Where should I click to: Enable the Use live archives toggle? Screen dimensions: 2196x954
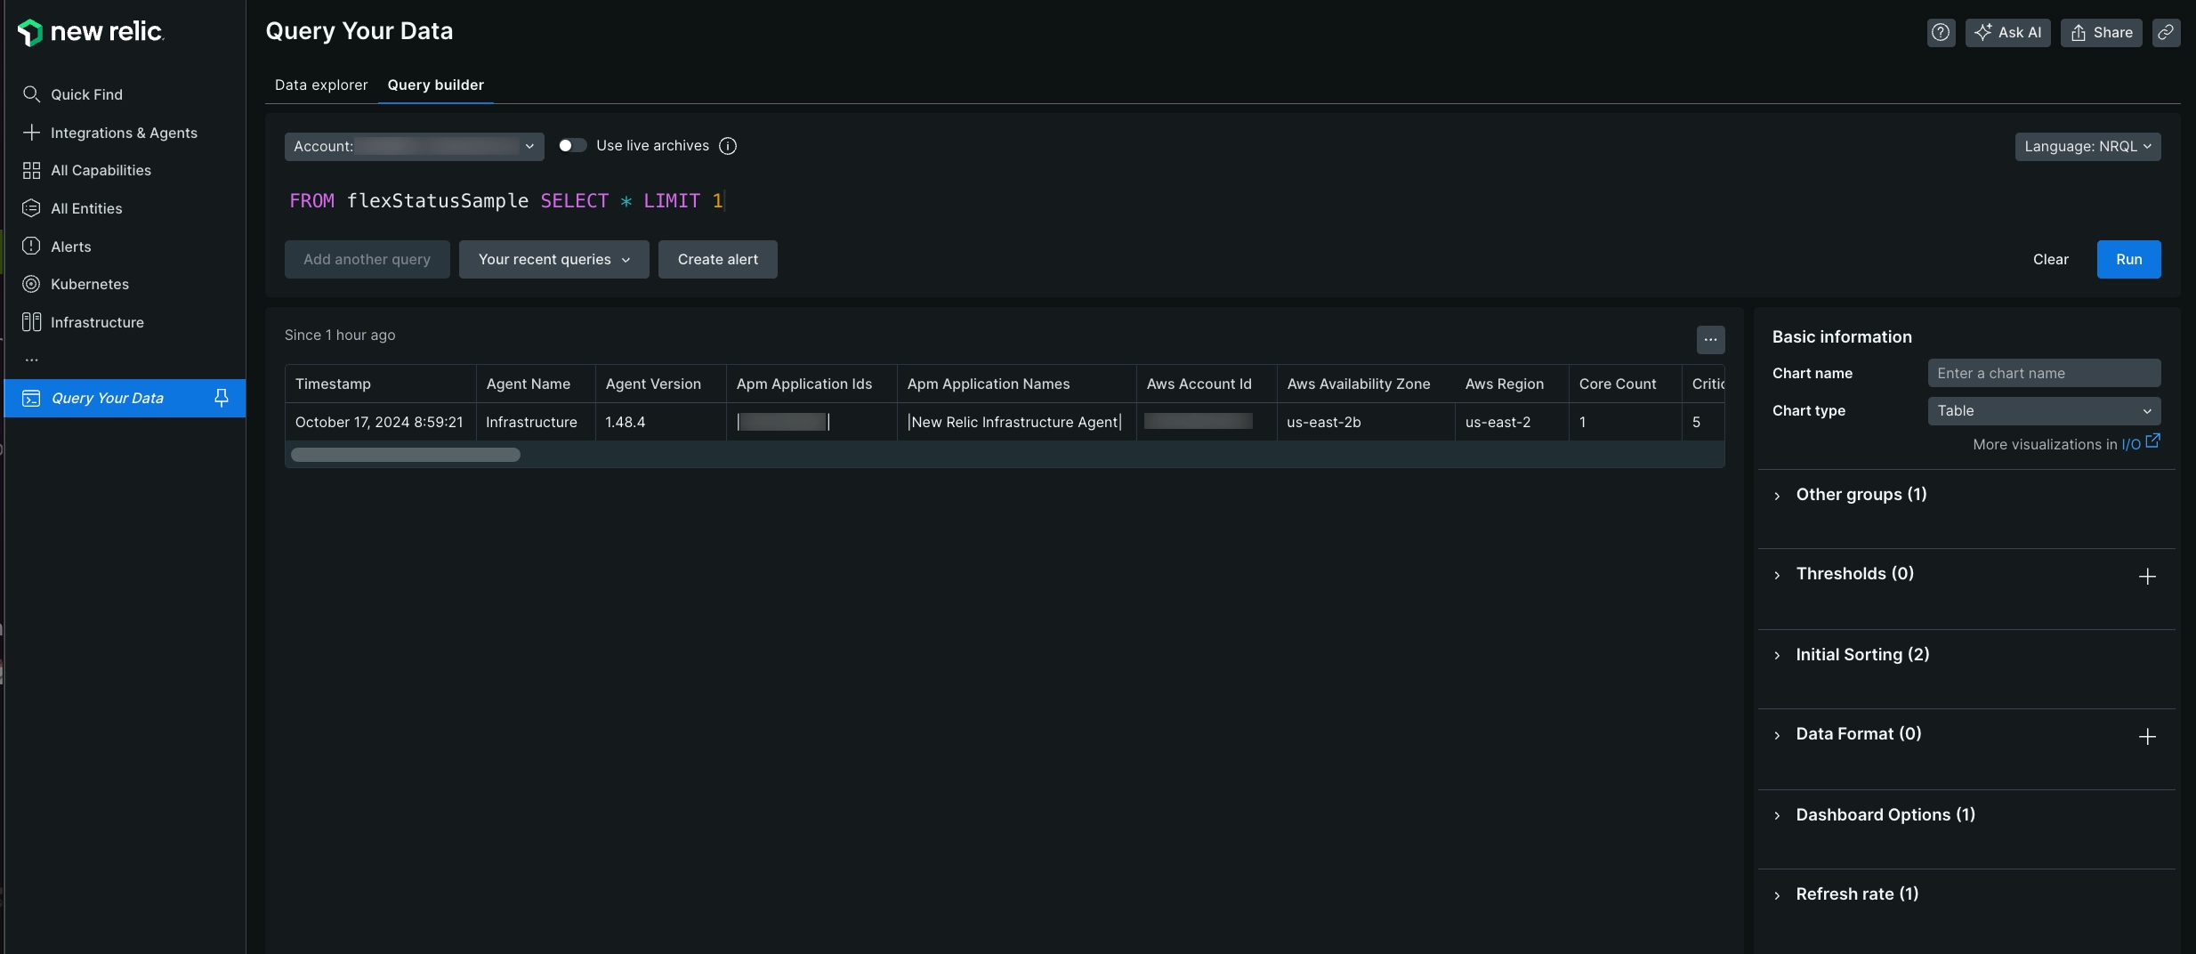pos(572,146)
